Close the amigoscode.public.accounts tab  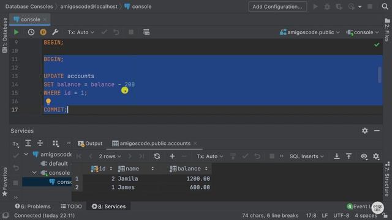click(x=195, y=144)
